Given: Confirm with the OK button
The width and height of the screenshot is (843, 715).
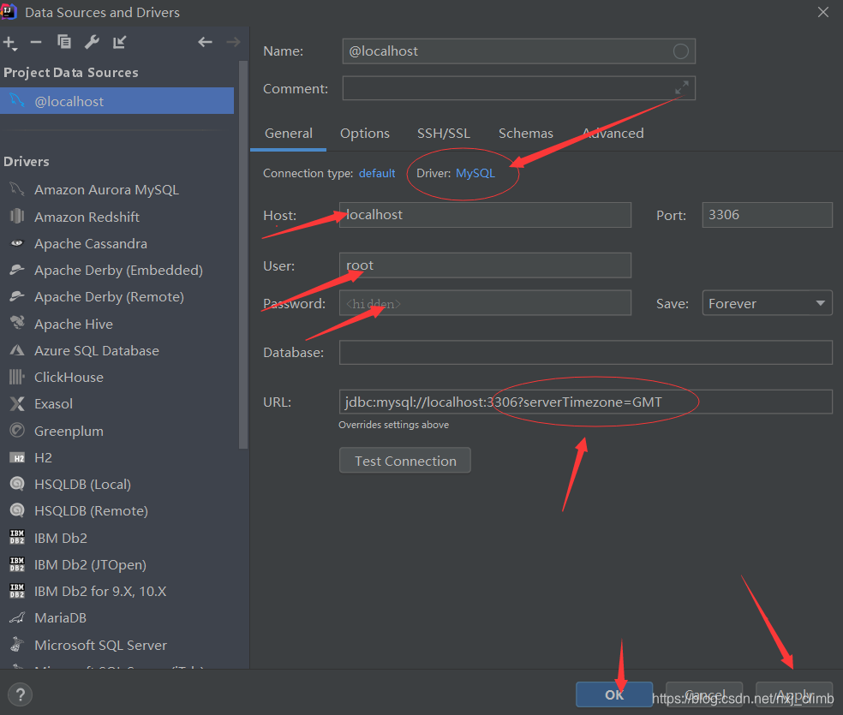Looking at the screenshot, I should [614, 694].
